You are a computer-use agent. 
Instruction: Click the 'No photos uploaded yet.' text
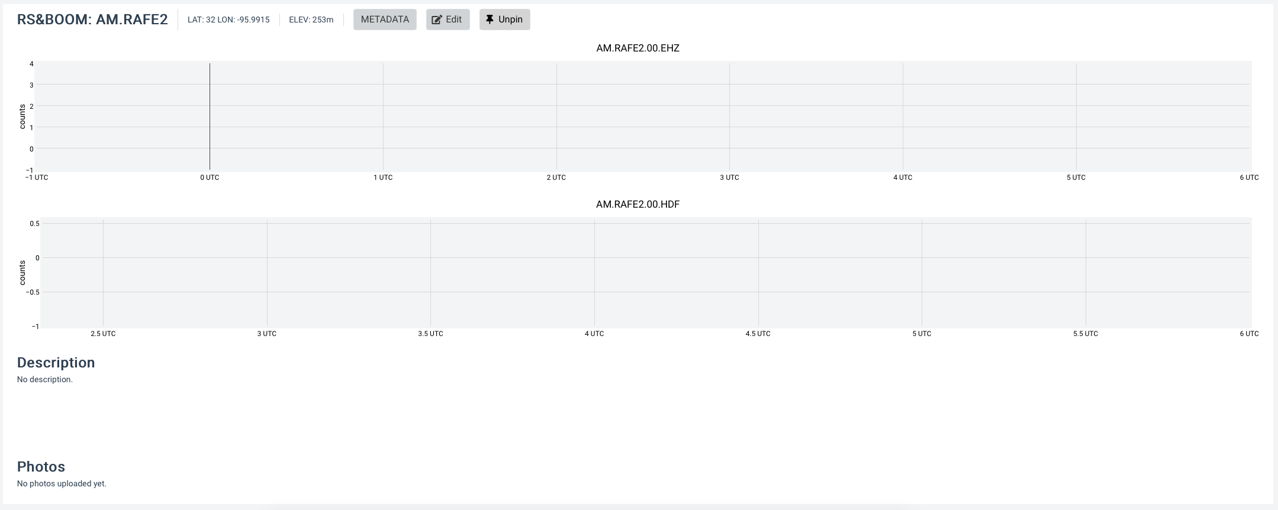[62, 483]
